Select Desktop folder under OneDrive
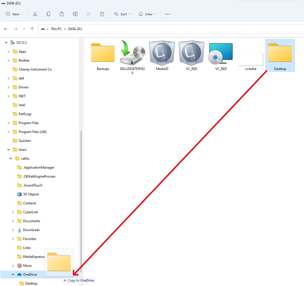The image size is (304, 286). tap(28, 283)
